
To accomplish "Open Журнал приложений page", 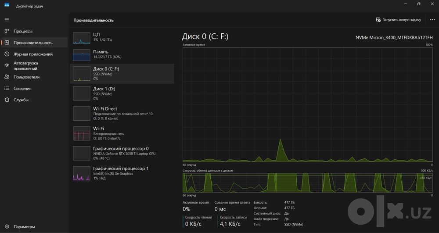I will [34, 54].
